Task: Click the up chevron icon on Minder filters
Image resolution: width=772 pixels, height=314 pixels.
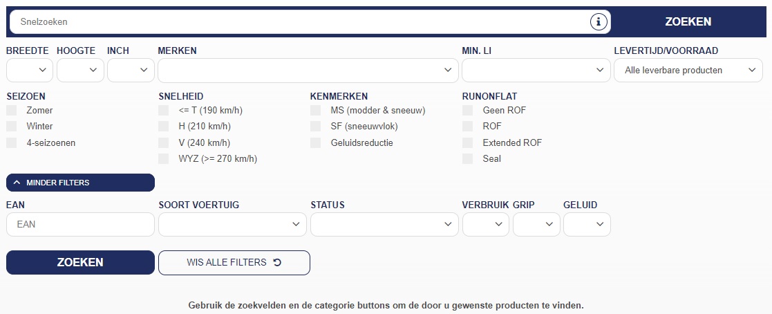Action: tap(17, 183)
